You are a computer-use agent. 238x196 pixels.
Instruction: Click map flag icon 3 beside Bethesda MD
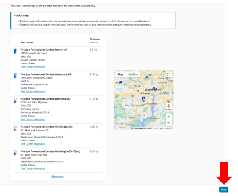15,102
